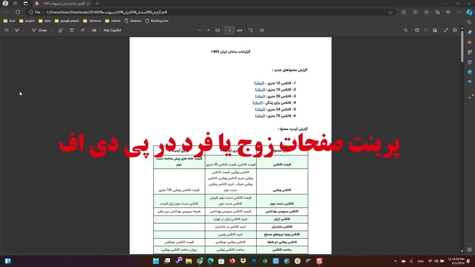Screen dimensions: 475x267
Task: Open the link for کانکس 12 متری
Action: point(259,83)
